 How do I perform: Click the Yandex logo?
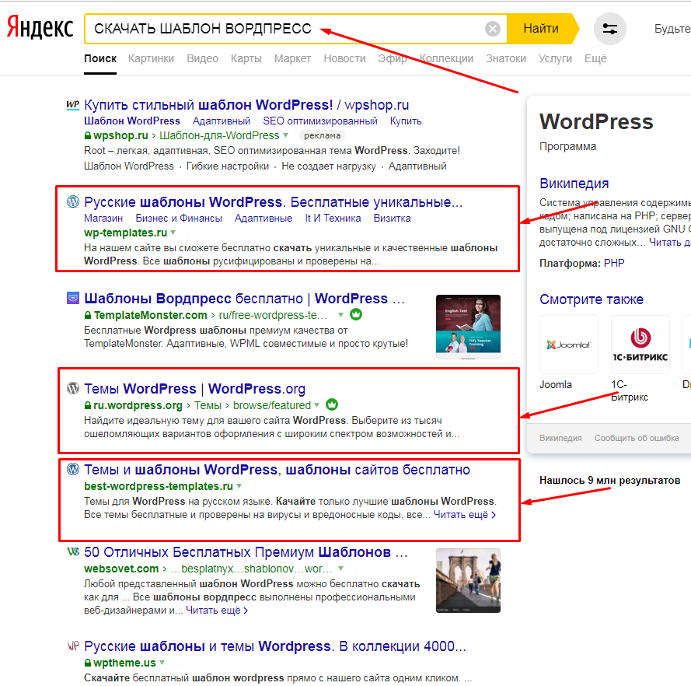(x=40, y=29)
